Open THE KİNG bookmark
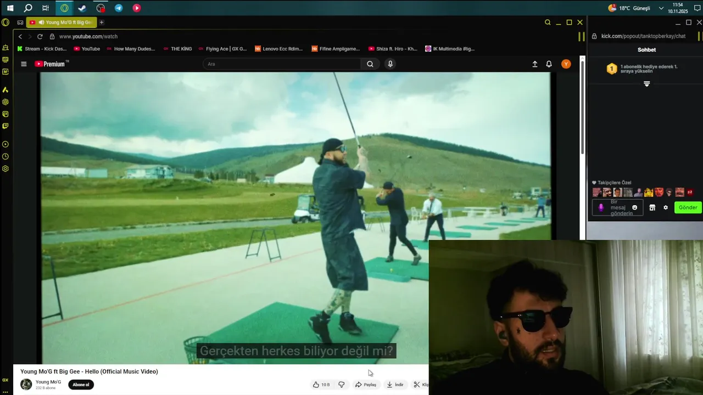The width and height of the screenshot is (703, 395). (x=177, y=49)
